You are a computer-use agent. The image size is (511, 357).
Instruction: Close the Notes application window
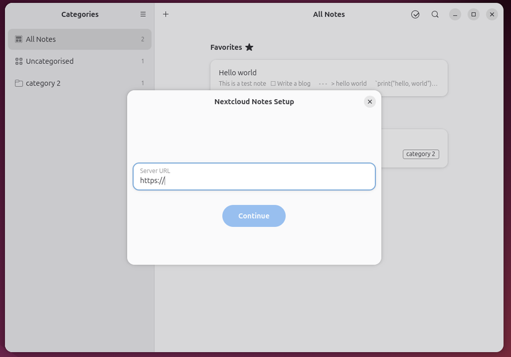click(x=492, y=14)
